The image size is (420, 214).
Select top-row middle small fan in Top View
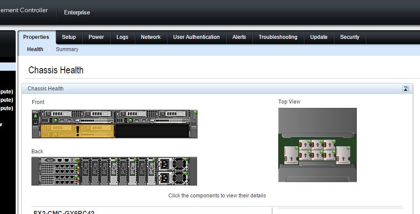(317, 145)
